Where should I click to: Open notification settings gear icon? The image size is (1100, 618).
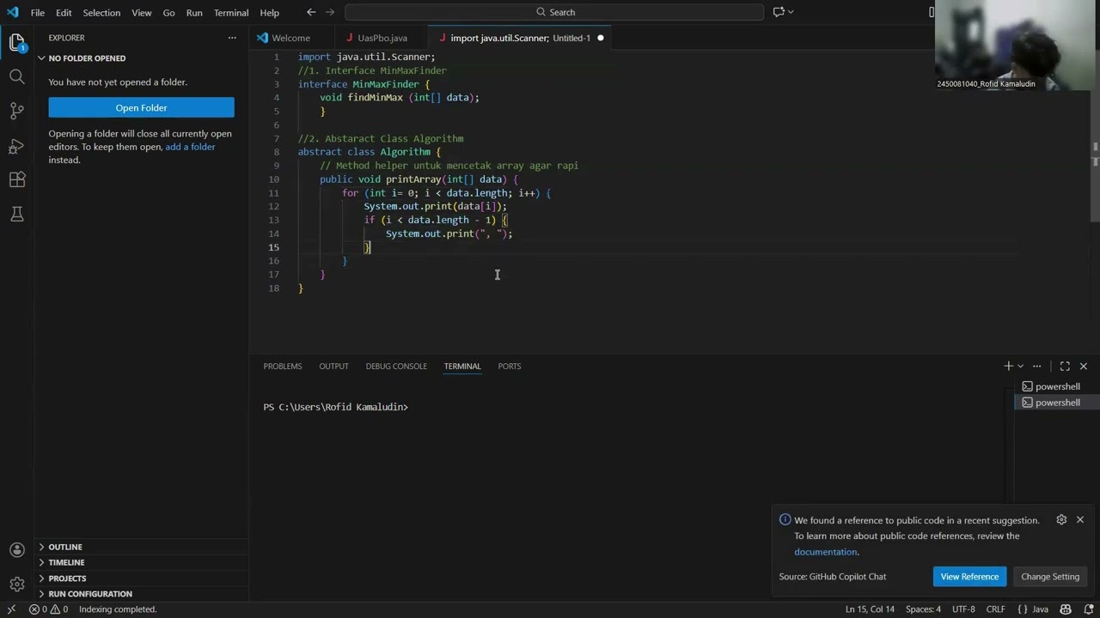(1061, 520)
